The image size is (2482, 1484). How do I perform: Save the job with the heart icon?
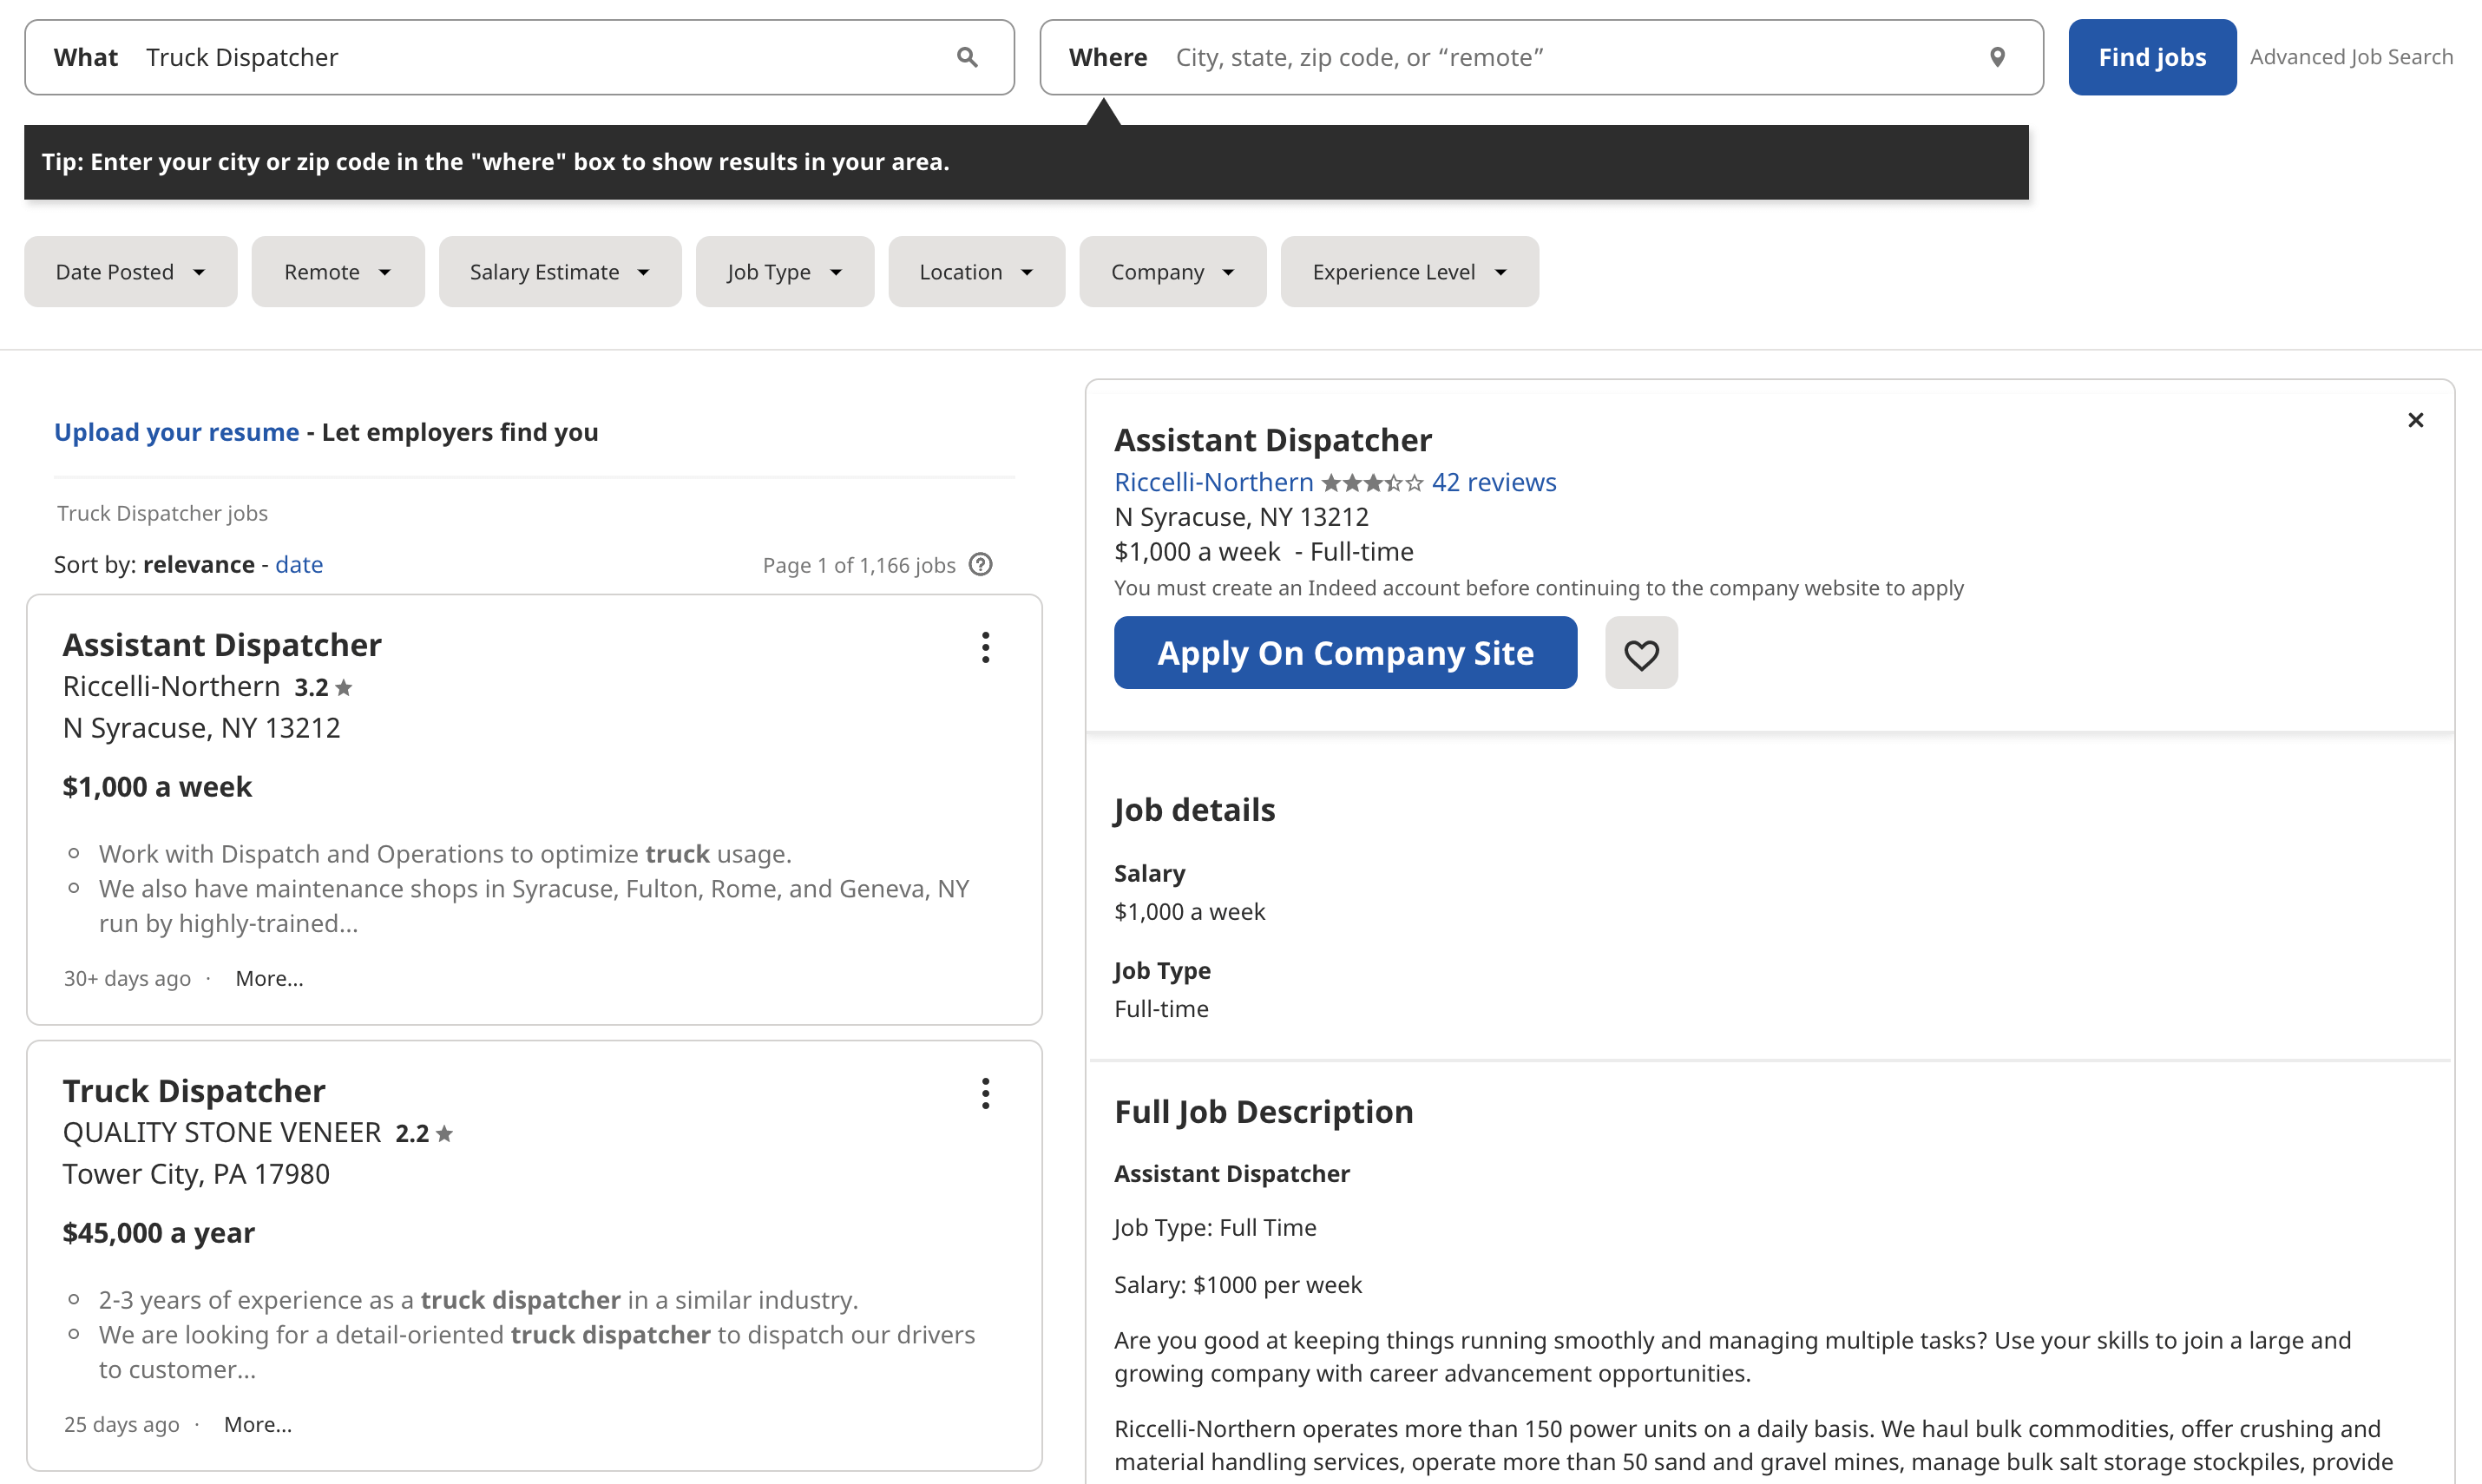pos(1641,653)
